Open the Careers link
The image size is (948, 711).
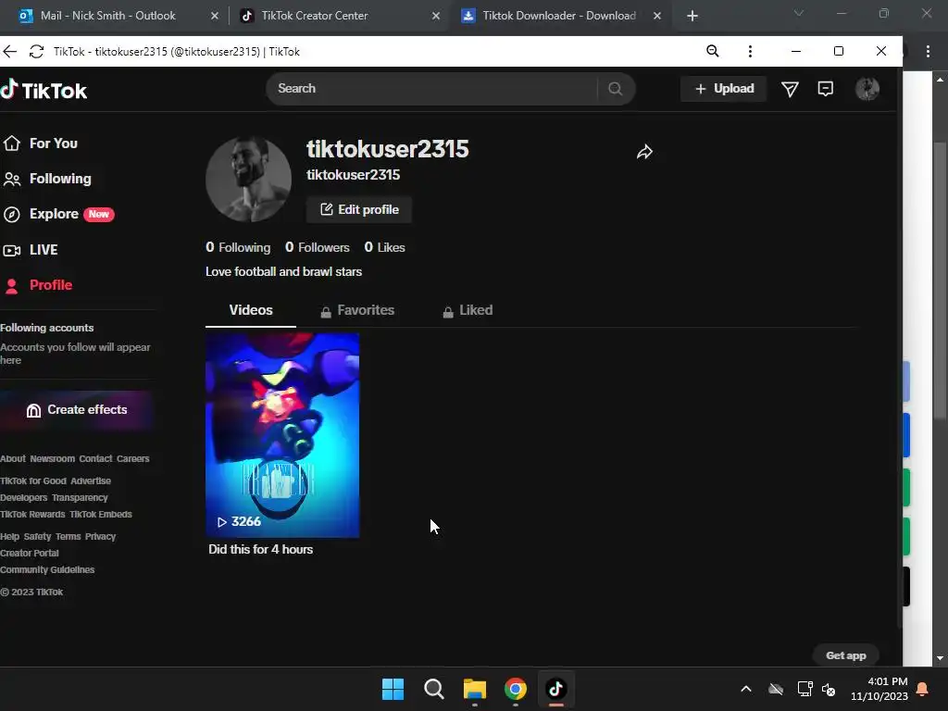click(x=133, y=459)
